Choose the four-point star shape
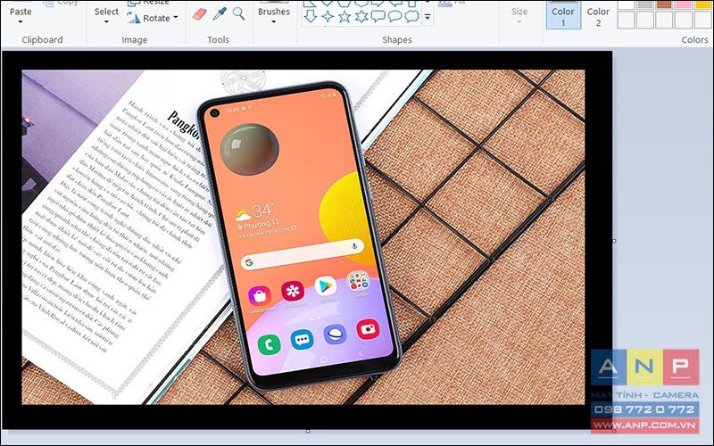The image size is (714, 446). click(x=328, y=16)
